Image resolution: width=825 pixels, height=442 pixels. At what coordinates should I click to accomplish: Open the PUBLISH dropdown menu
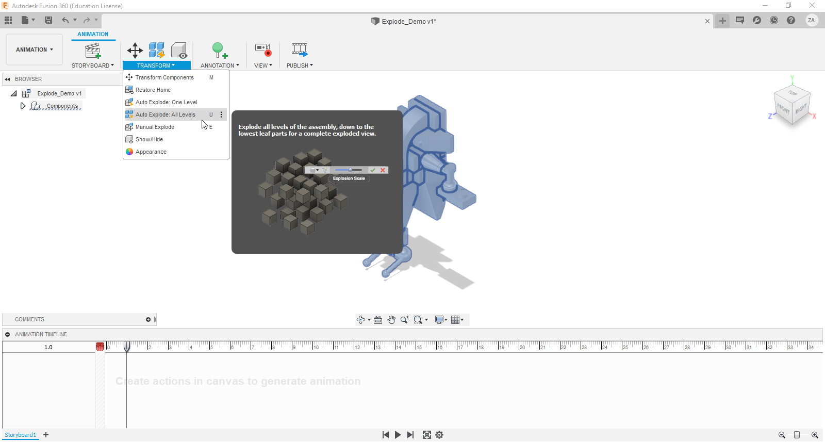tap(300, 66)
